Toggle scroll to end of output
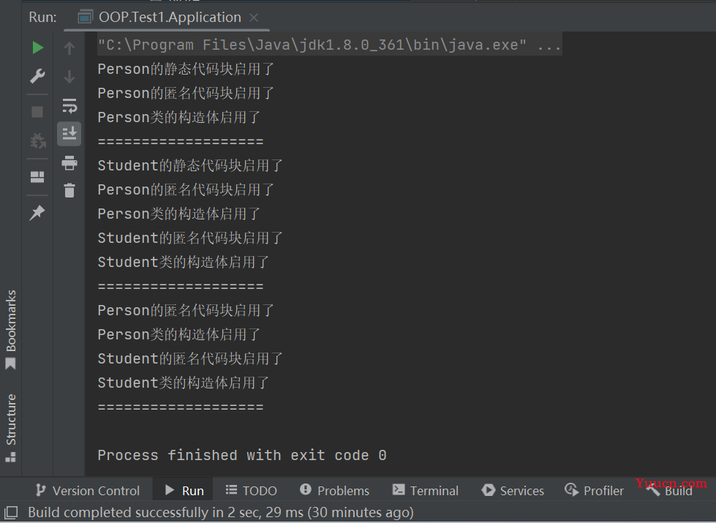This screenshot has width=716, height=523. tap(69, 134)
